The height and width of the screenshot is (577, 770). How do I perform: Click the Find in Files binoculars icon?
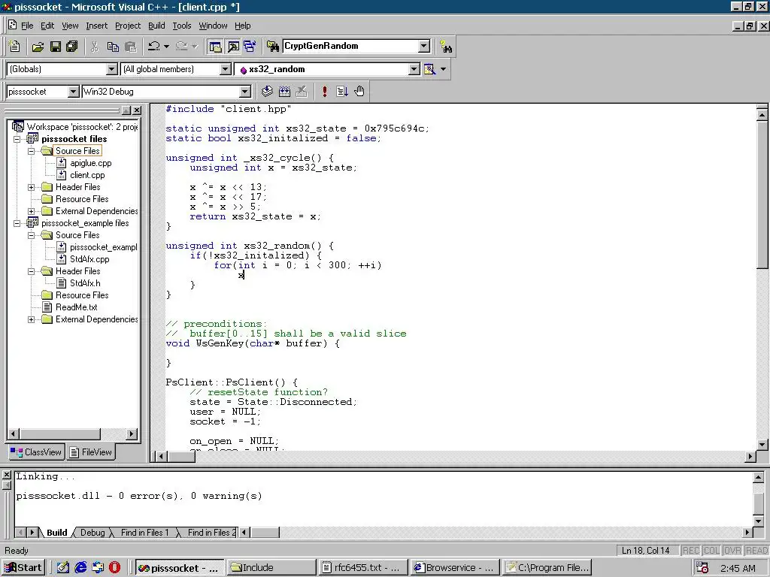272,47
